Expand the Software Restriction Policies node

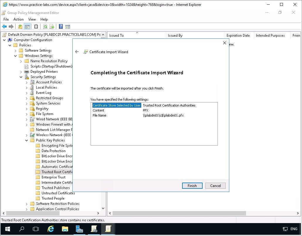(27, 204)
